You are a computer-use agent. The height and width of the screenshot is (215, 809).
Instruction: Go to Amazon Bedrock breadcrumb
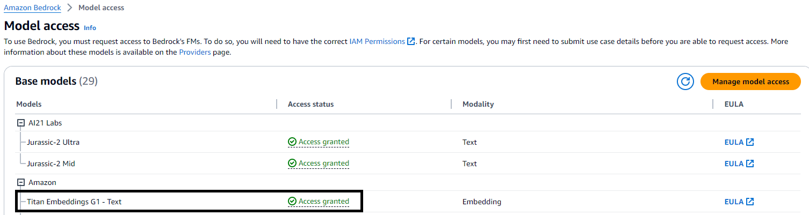tap(32, 8)
